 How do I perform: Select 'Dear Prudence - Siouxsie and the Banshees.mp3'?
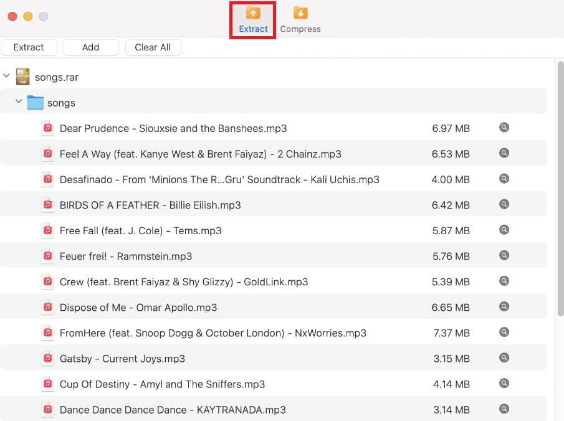173,128
